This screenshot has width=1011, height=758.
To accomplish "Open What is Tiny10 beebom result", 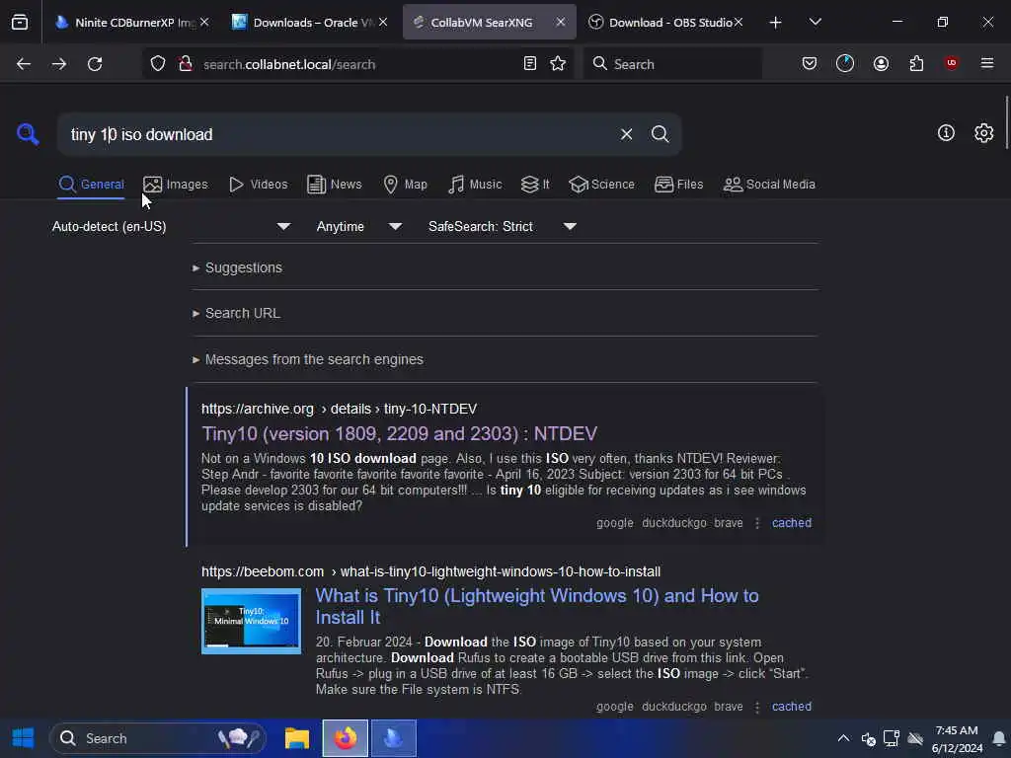I will coord(536,607).
